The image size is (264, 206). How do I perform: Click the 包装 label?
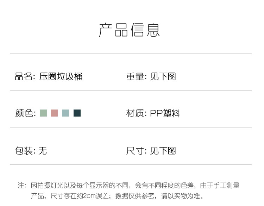click(24, 151)
